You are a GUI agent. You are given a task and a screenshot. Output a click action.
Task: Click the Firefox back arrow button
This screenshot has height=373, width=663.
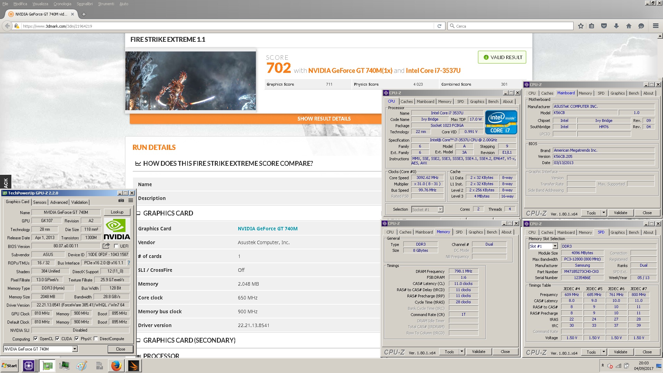coord(7,26)
